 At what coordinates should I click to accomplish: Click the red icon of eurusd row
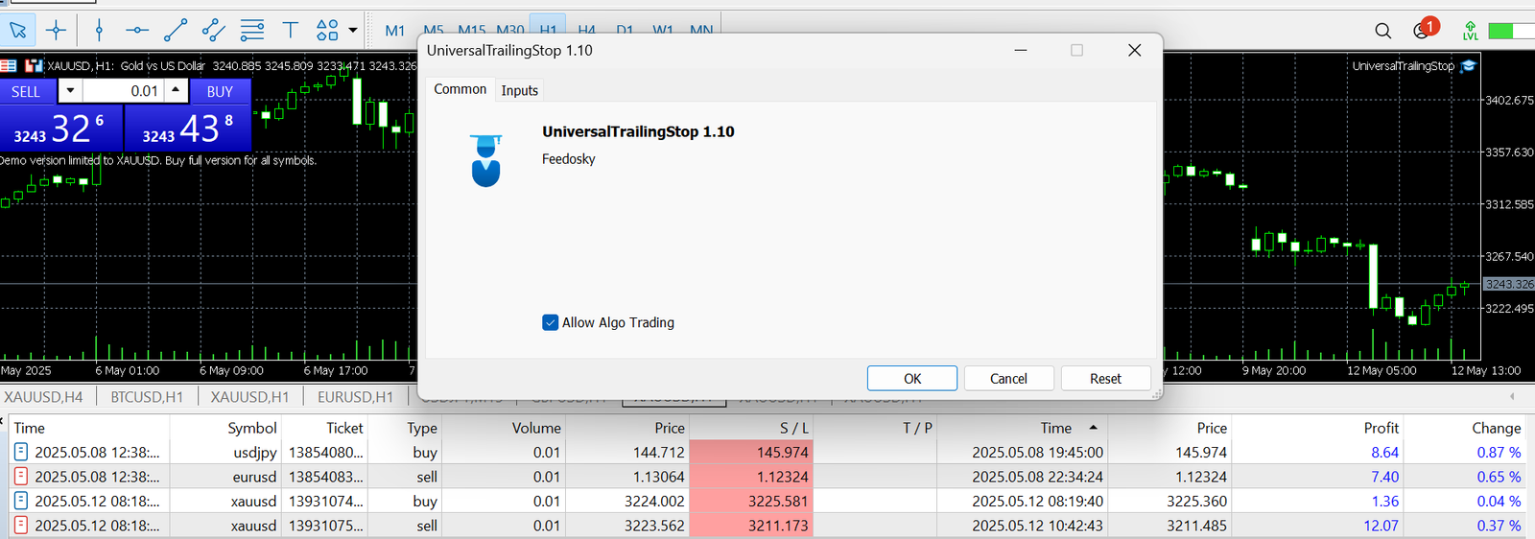[x=21, y=477]
